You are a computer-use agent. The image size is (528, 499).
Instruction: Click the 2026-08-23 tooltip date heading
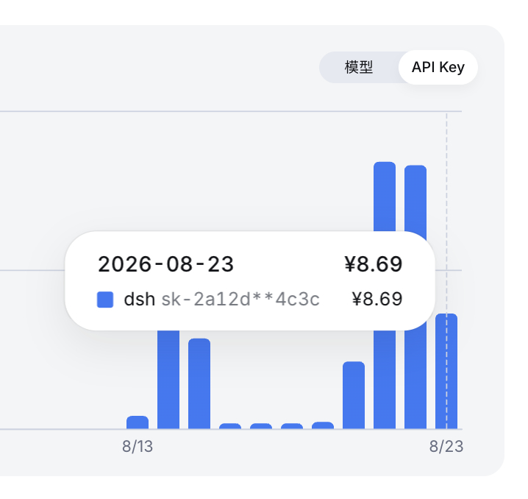[165, 263]
